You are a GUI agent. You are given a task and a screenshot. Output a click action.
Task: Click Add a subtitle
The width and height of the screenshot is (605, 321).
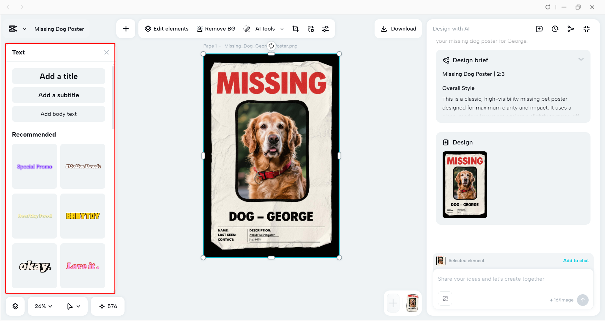tap(59, 95)
